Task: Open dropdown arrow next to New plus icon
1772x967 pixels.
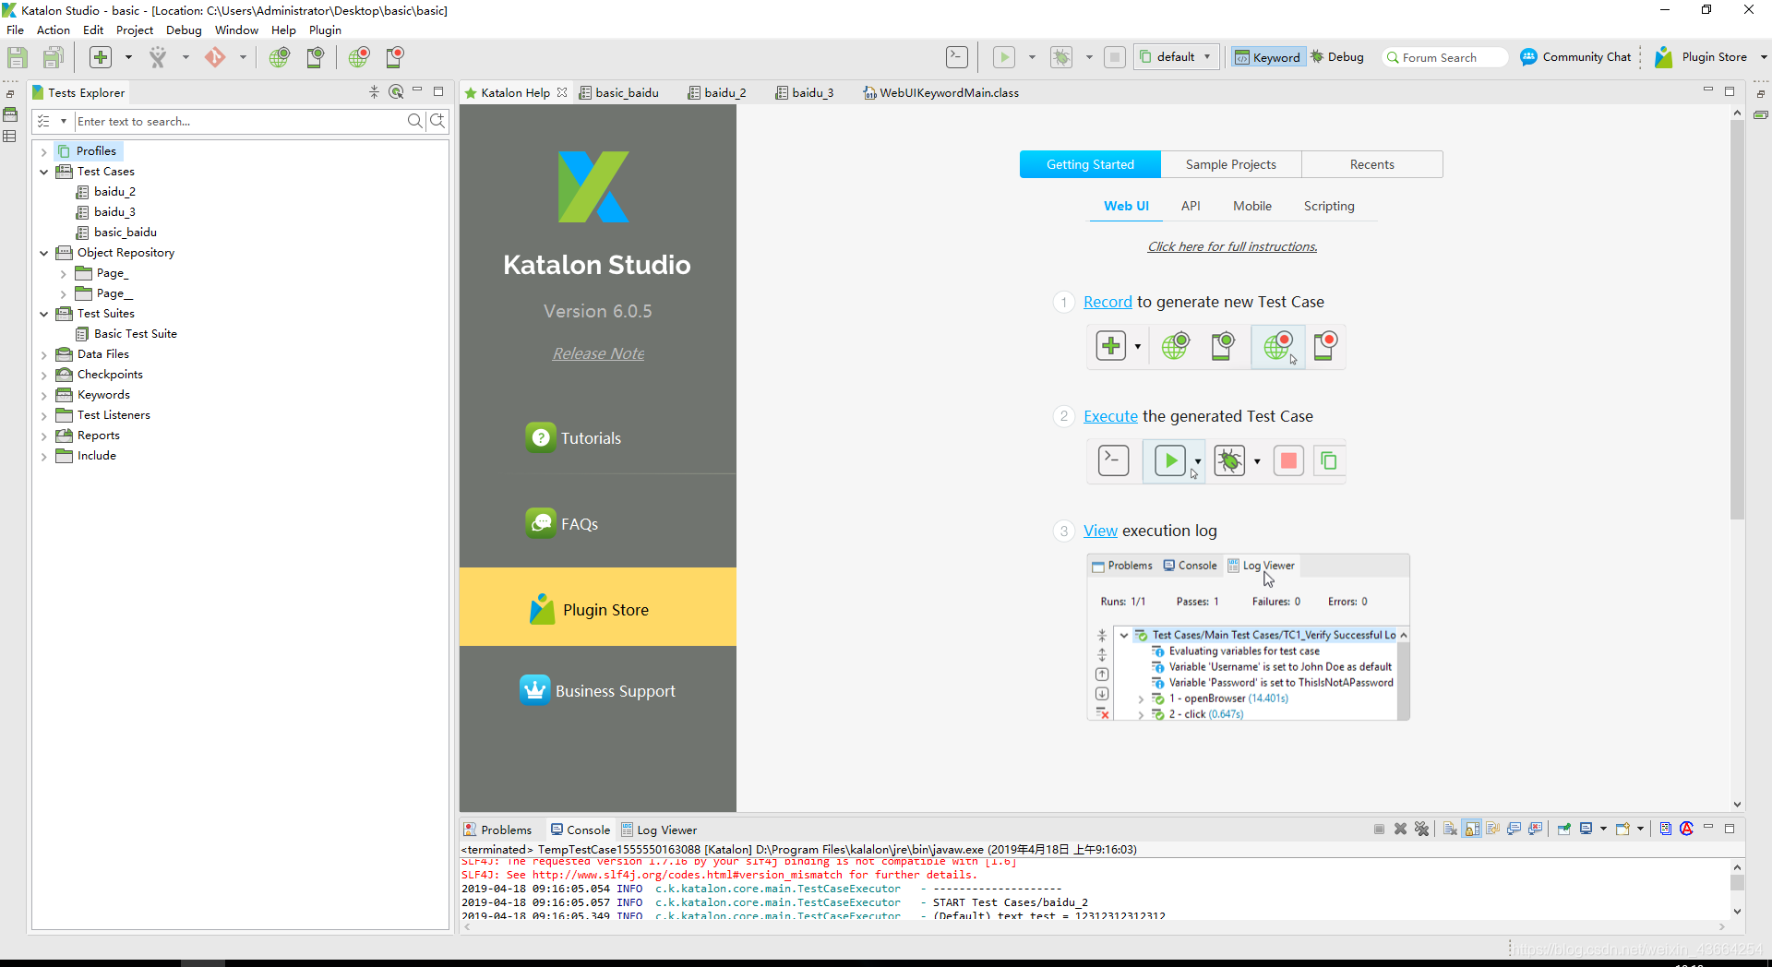Action: tap(128, 57)
